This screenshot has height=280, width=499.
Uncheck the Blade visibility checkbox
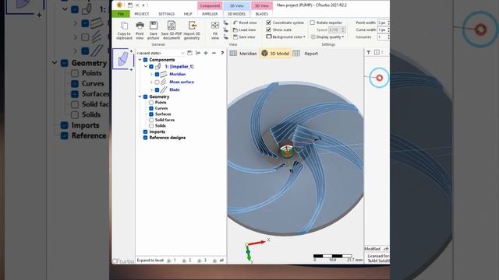tap(157, 90)
